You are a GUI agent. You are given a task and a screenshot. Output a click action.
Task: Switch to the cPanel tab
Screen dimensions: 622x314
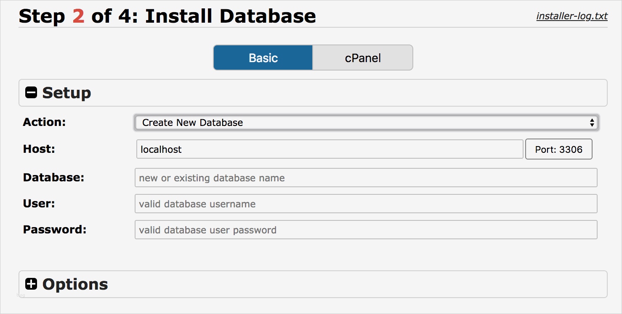(x=363, y=58)
